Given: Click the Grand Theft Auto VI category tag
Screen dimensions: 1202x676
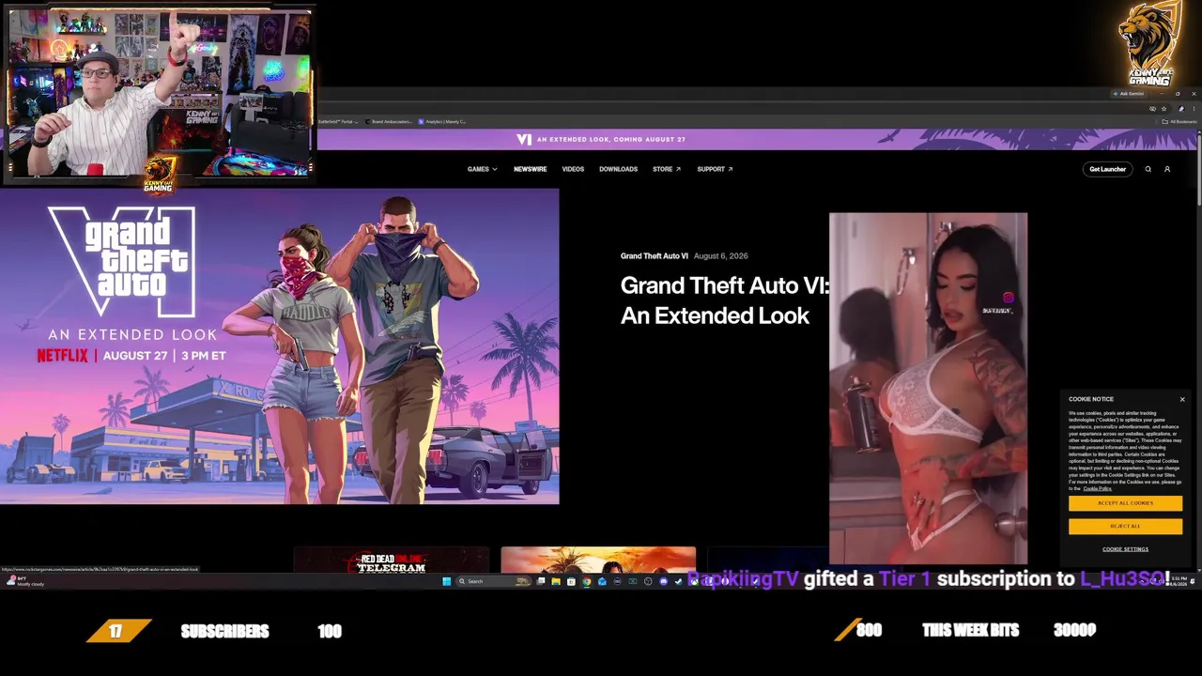Looking at the screenshot, I should pos(654,255).
